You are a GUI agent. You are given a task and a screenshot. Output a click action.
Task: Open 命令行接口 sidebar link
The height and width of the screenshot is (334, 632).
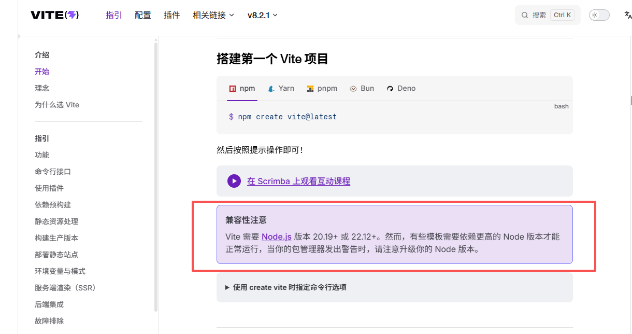pyautogui.click(x=53, y=172)
